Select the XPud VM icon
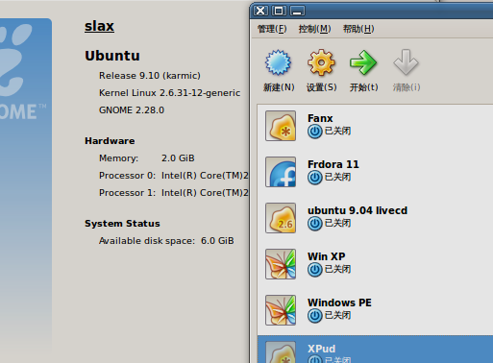 (x=281, y=352)
